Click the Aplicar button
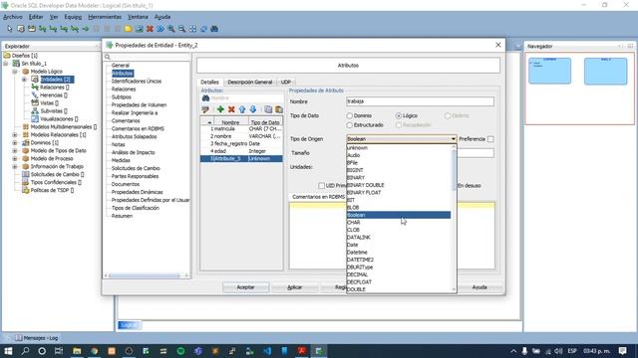 [x=295, y=287]
